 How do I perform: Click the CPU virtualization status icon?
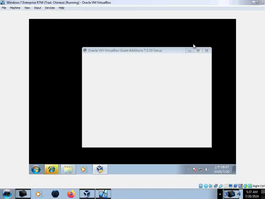point(240,186)
